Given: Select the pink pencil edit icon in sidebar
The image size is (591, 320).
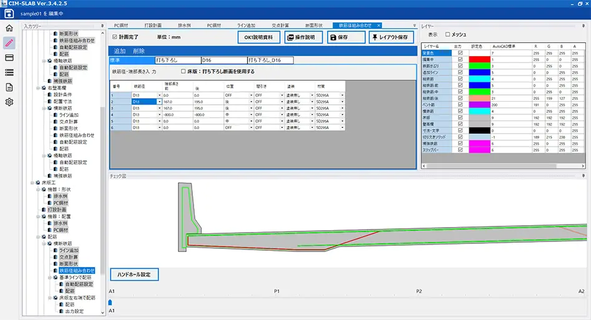Looking at the screenshot, I should pos(9,43).
